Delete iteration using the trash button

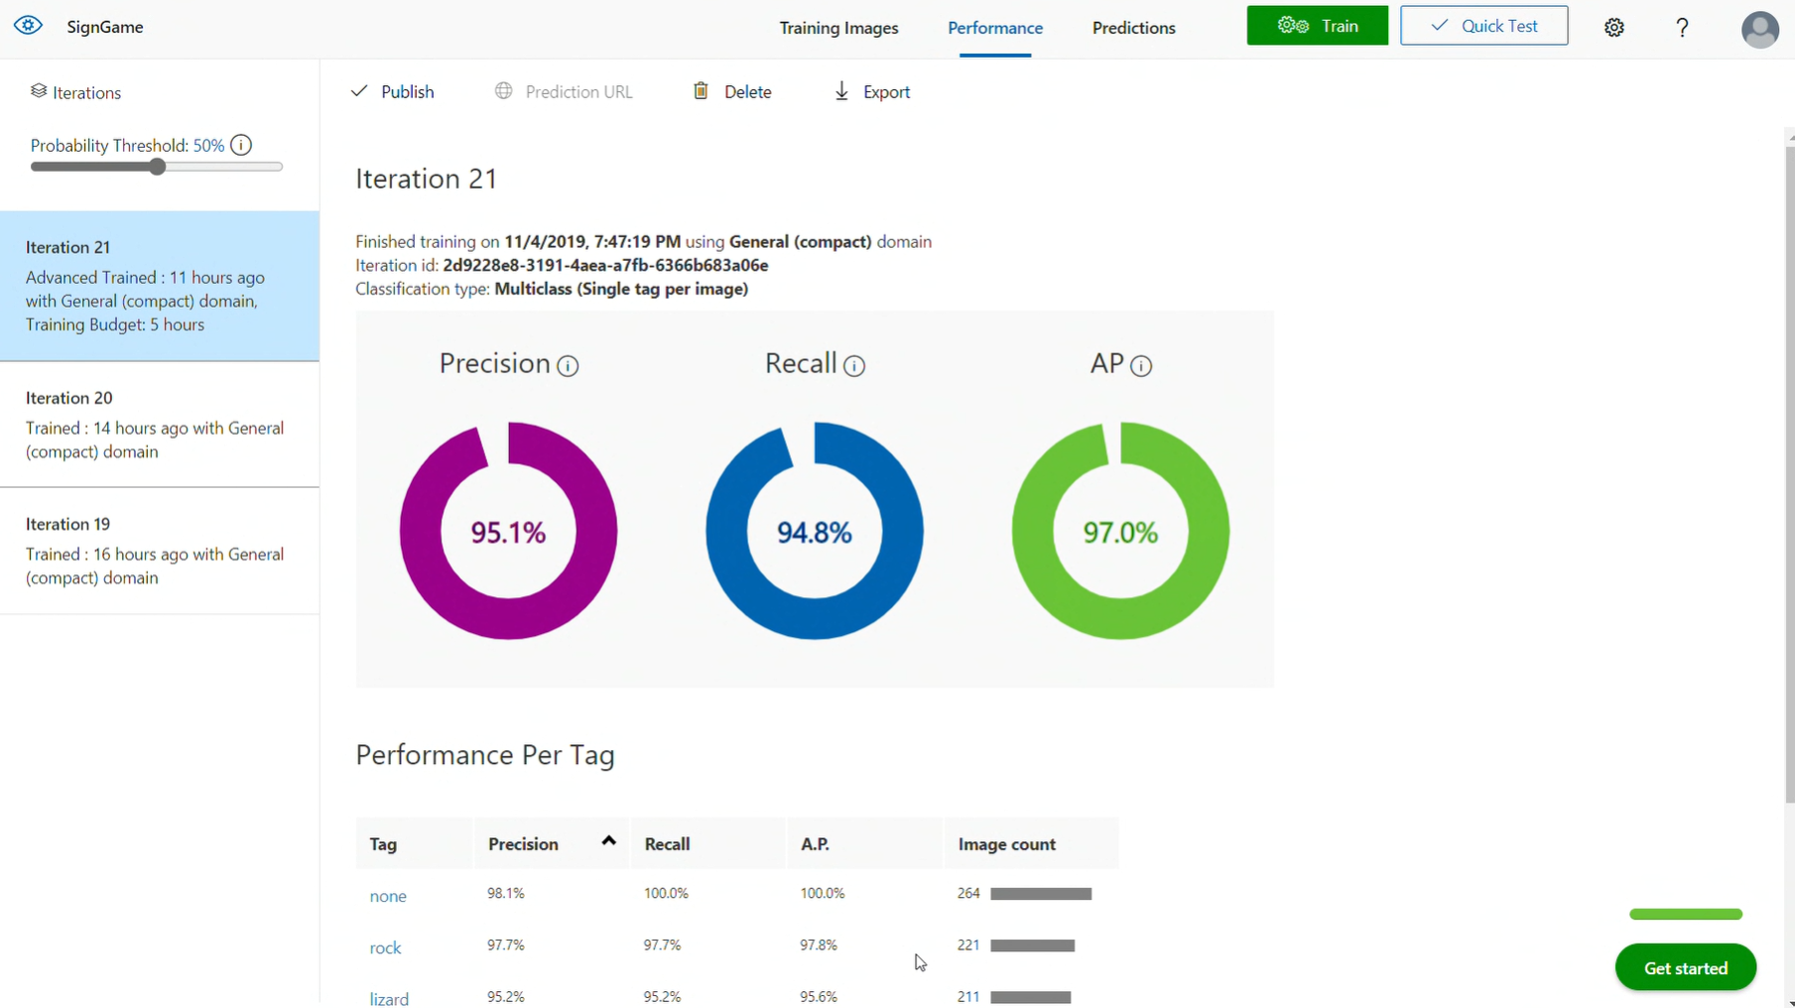pyautogui.click(x=732, y=91)
